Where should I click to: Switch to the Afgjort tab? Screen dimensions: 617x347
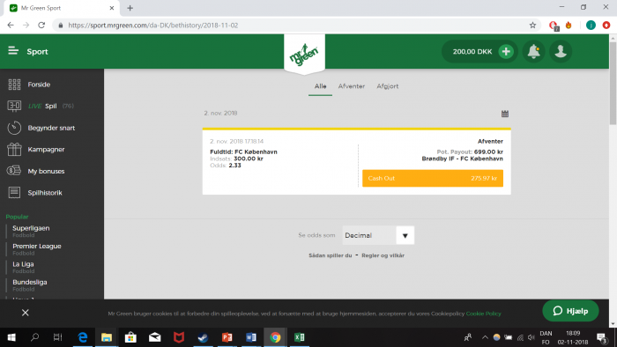click(x=387, y=86)
